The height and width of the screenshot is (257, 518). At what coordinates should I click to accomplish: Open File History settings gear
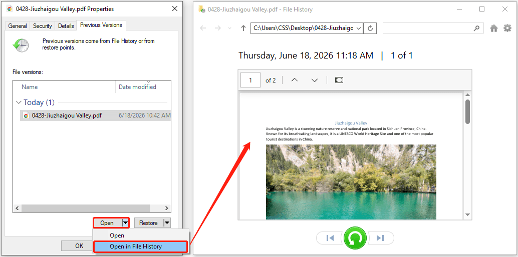coord(507,28)
